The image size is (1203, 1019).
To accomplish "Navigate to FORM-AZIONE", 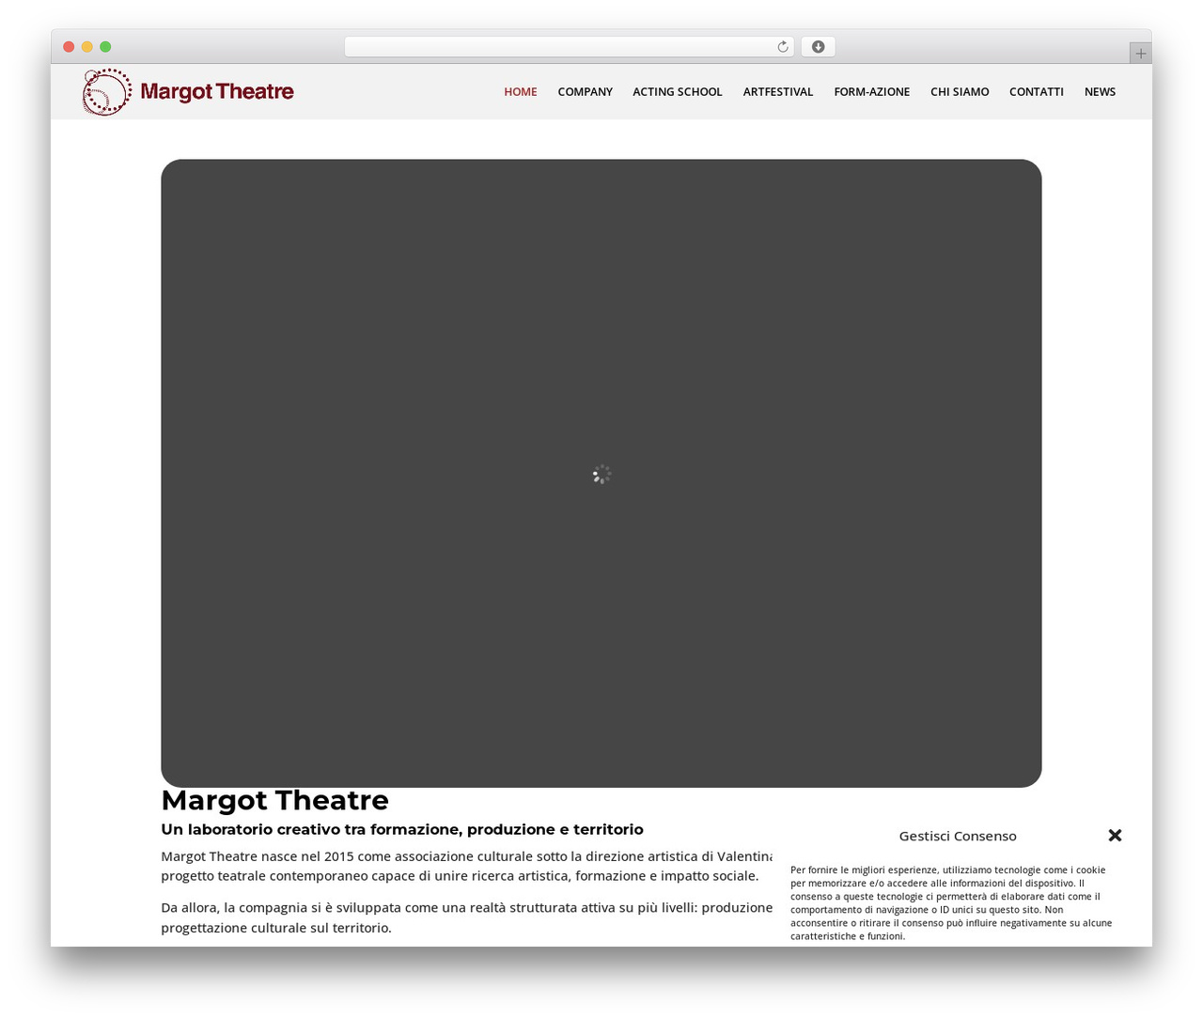I will tap(872, 92).
